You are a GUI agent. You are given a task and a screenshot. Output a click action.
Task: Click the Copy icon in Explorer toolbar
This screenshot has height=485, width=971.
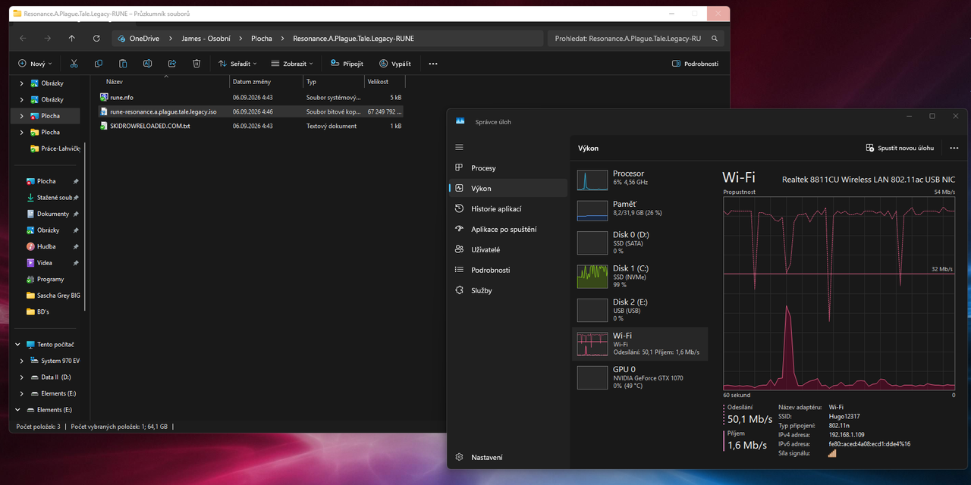(x=99, y=64)
